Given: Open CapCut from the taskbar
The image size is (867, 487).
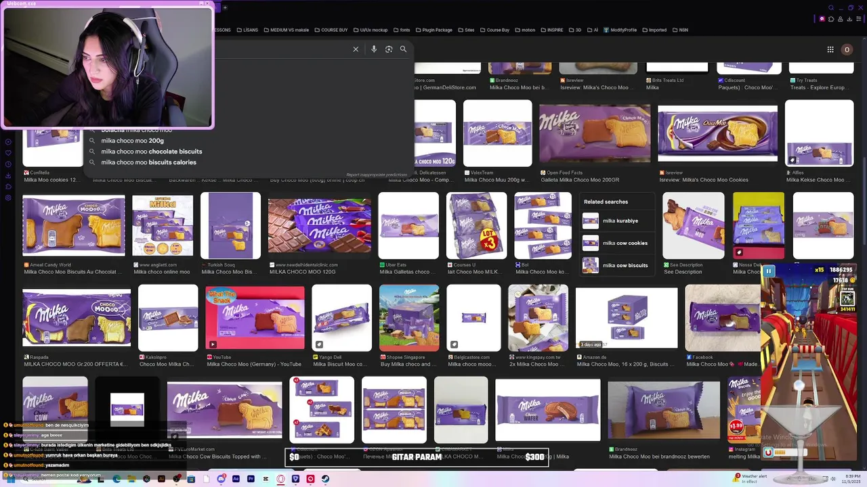Looking at the screenshot, I should 266,479.
